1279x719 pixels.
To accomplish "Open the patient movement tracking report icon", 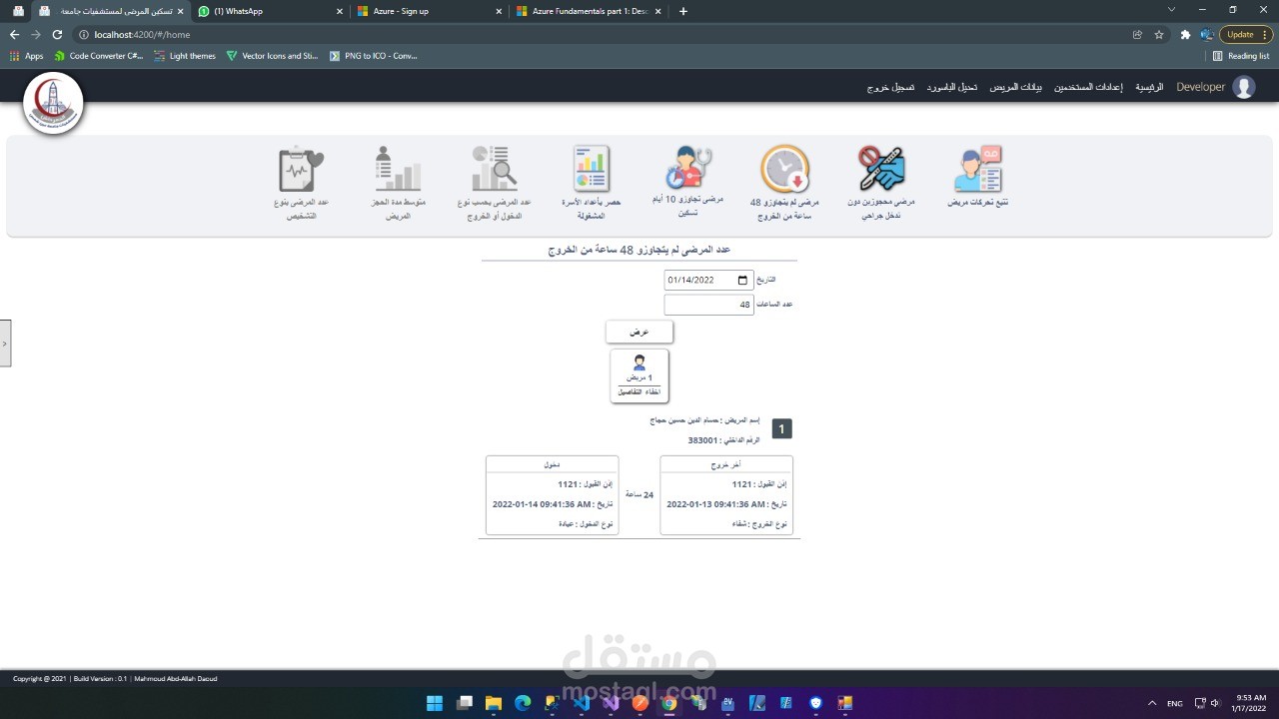I will (x=977, y=168).
